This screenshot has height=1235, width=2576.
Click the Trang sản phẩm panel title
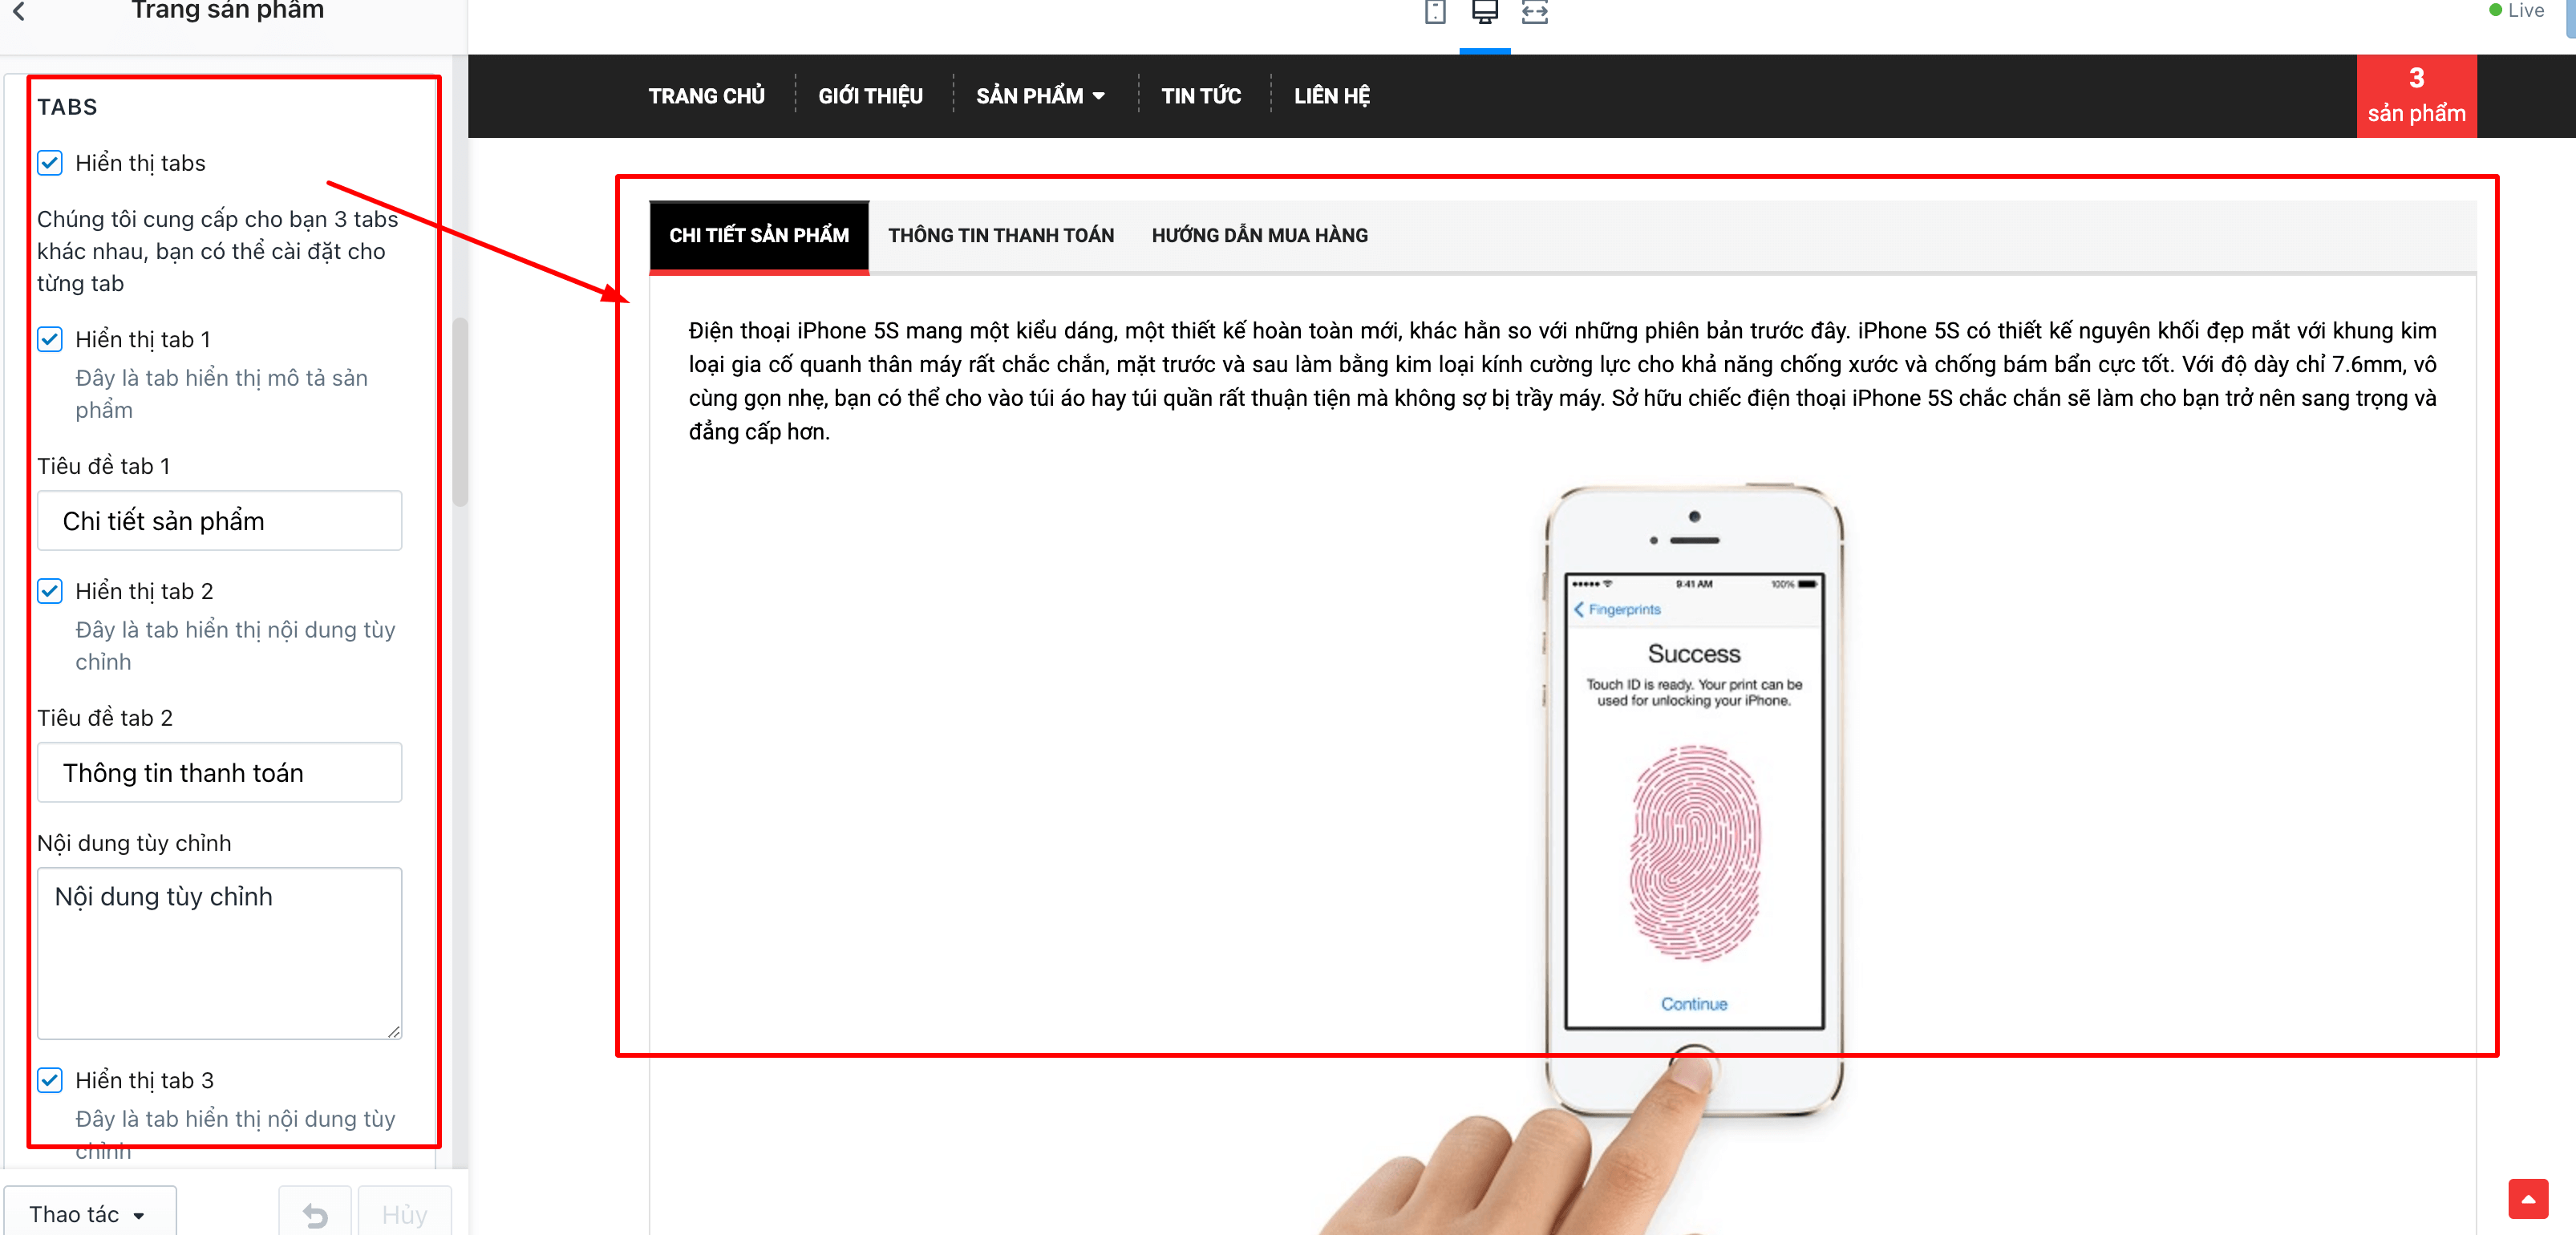[x=228, y=10]
